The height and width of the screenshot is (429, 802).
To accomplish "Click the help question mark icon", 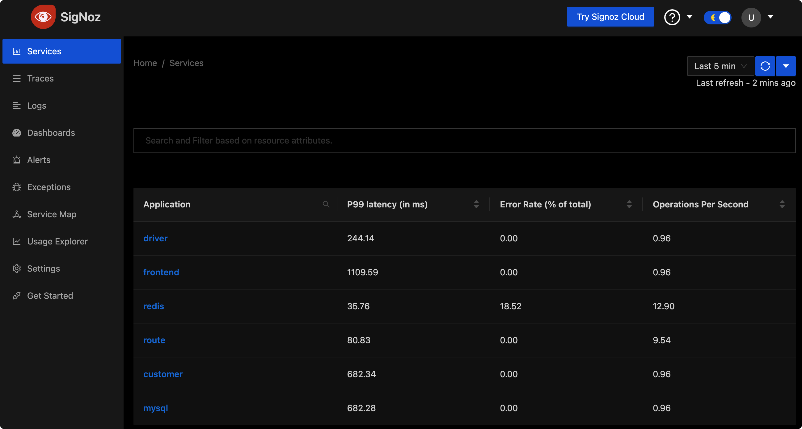I will click(x=672, y=17).
